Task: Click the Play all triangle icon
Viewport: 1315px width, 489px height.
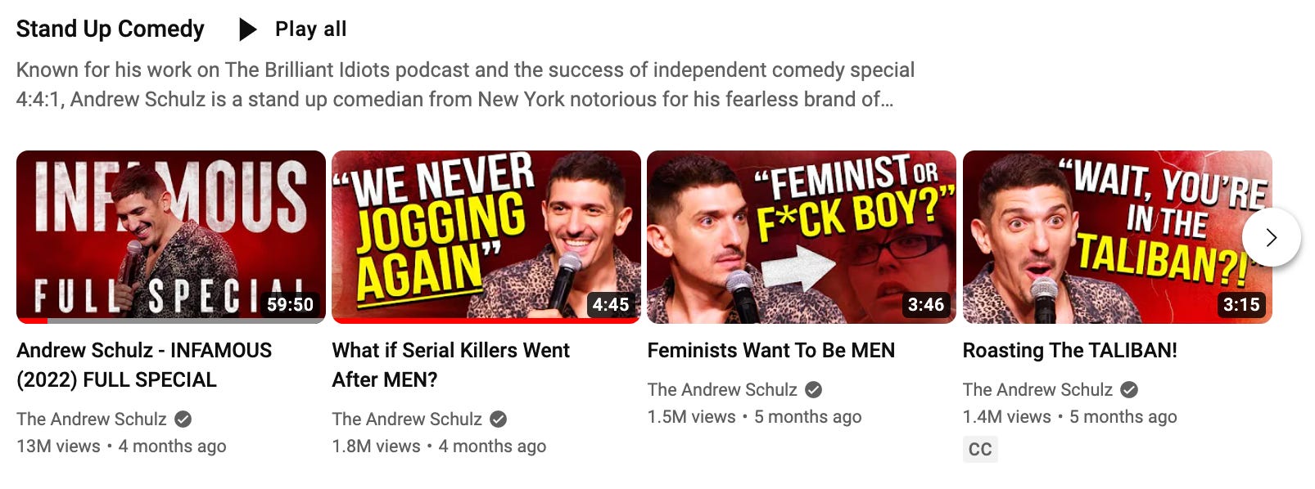Action: click(247, 29)
